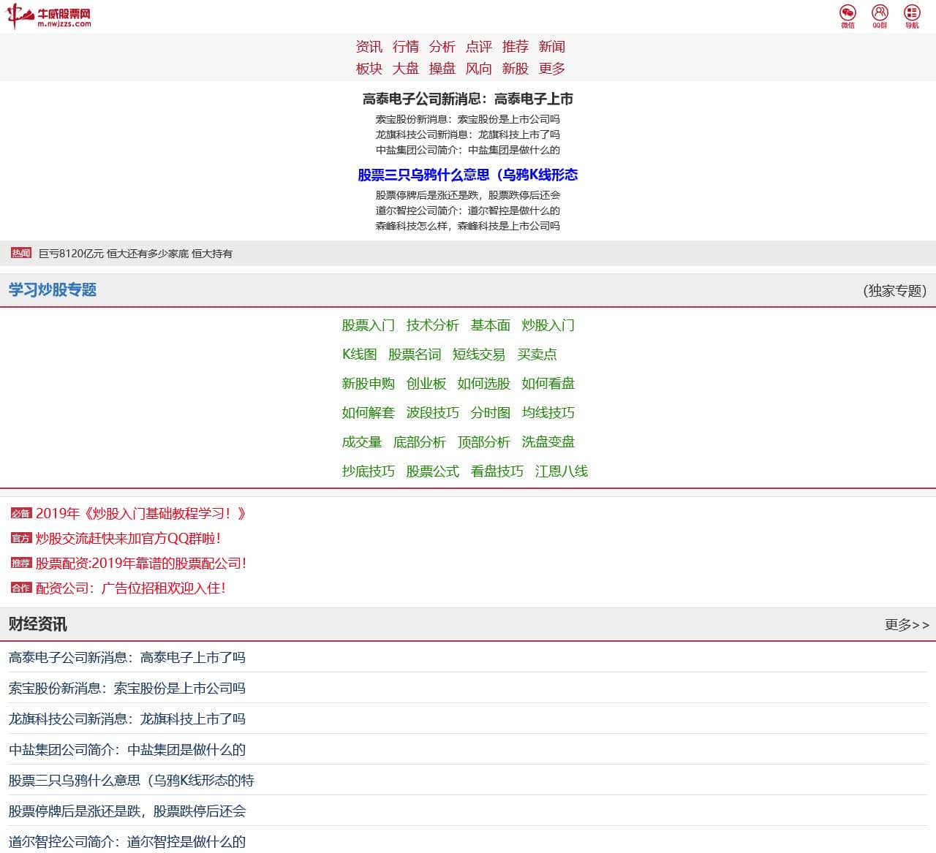Open 新股申购 topic
This screenshot has width=936, height=853.
[369, 384]
